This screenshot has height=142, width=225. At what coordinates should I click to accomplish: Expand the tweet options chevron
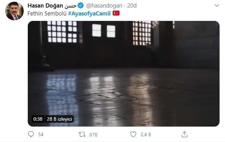pos(217,6)
